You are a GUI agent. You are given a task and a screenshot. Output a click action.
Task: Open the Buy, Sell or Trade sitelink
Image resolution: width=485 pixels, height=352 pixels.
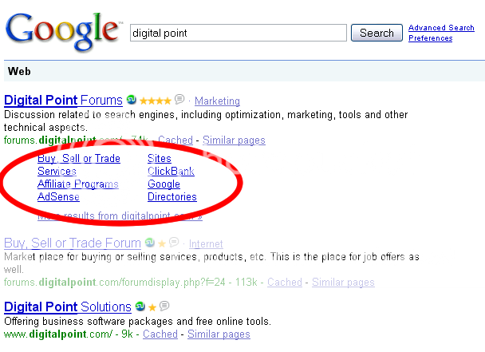point(79,159)
